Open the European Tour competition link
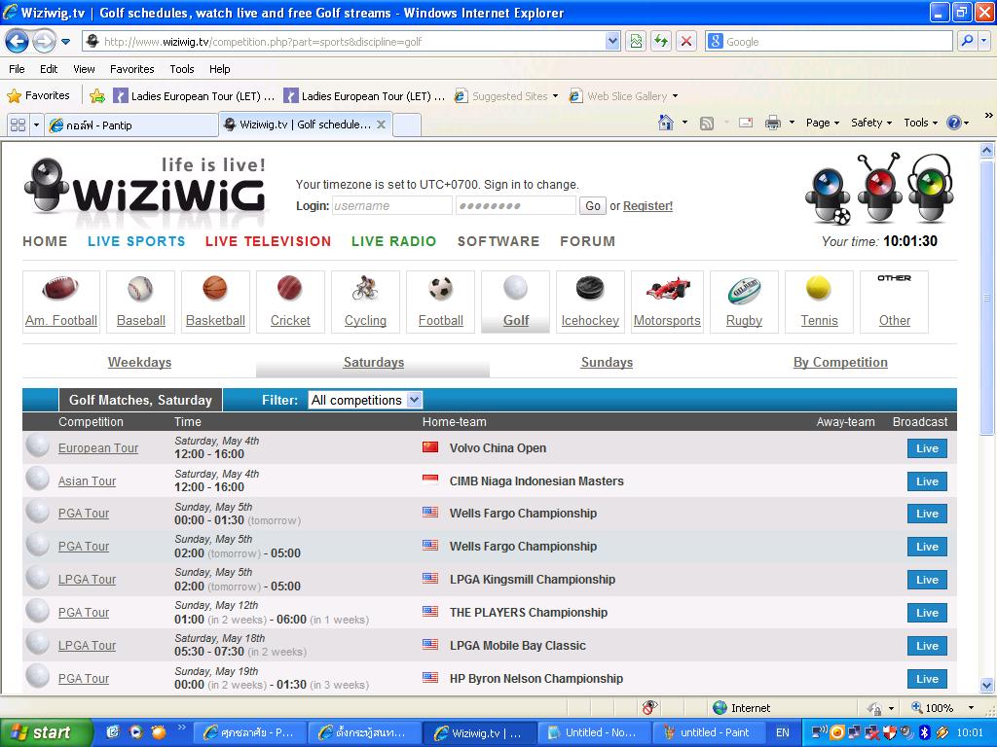This screenshot has height=747, width=997. coord(98,447)
